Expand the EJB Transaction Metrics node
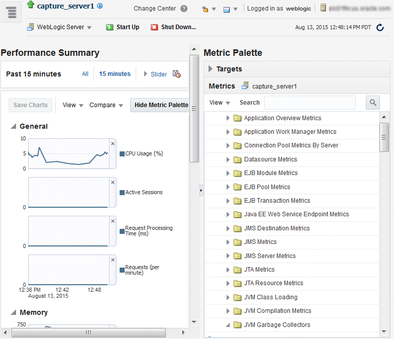The height and width of the screenshot is (339, 394). [228, 201]
